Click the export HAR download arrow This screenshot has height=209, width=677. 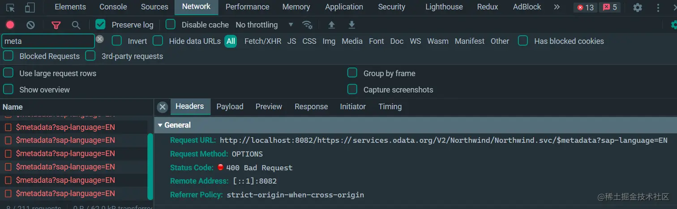coord(352,25)
